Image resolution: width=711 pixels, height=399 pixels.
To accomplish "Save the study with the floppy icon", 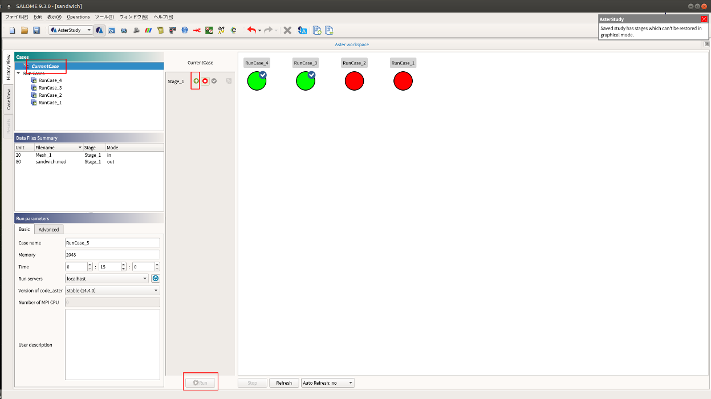I will (x=36, y=30).
